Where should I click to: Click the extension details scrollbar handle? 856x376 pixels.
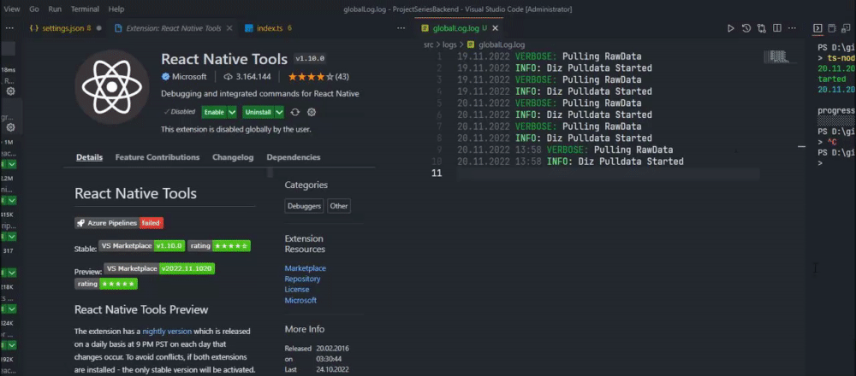(x=270, y=173)
